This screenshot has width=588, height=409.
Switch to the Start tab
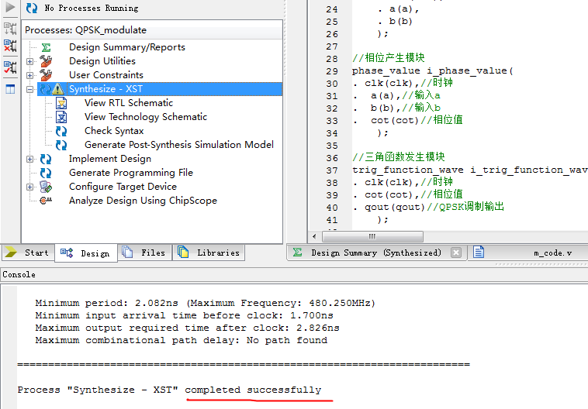(28, 253)
